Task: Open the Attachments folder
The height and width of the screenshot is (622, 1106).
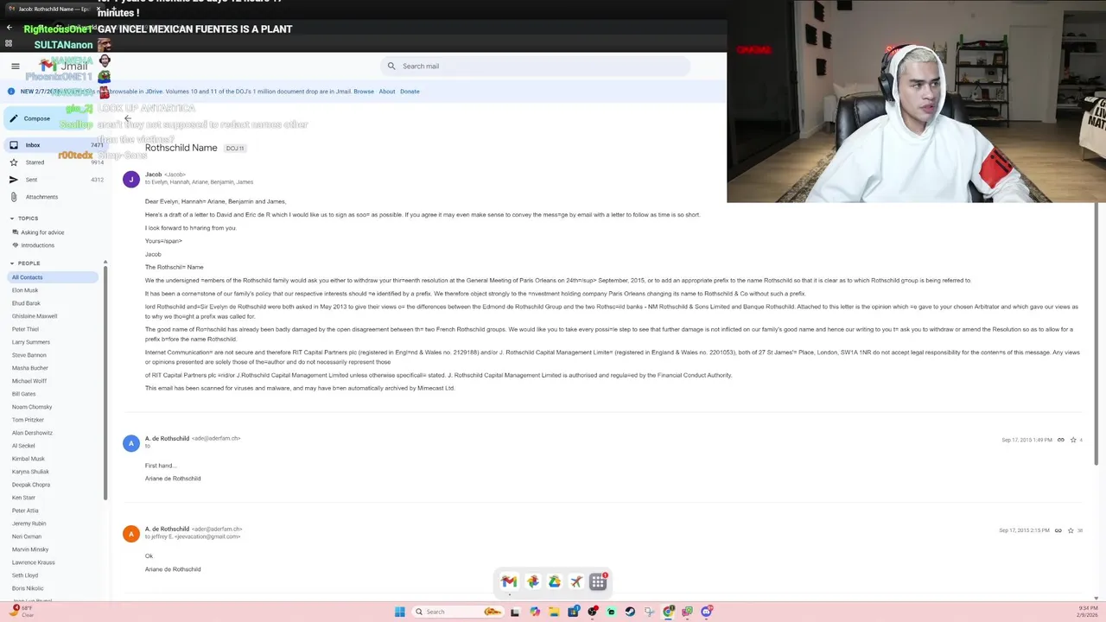Action: pos(54,197)
